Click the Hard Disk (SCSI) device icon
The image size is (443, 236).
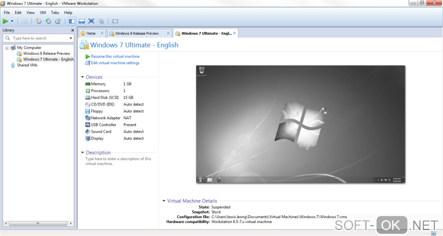[88, 97]
